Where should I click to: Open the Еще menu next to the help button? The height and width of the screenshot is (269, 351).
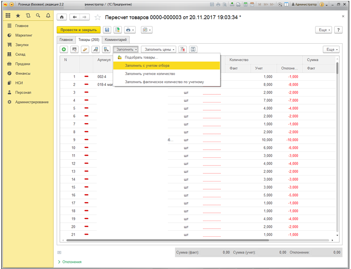(324, 30)
